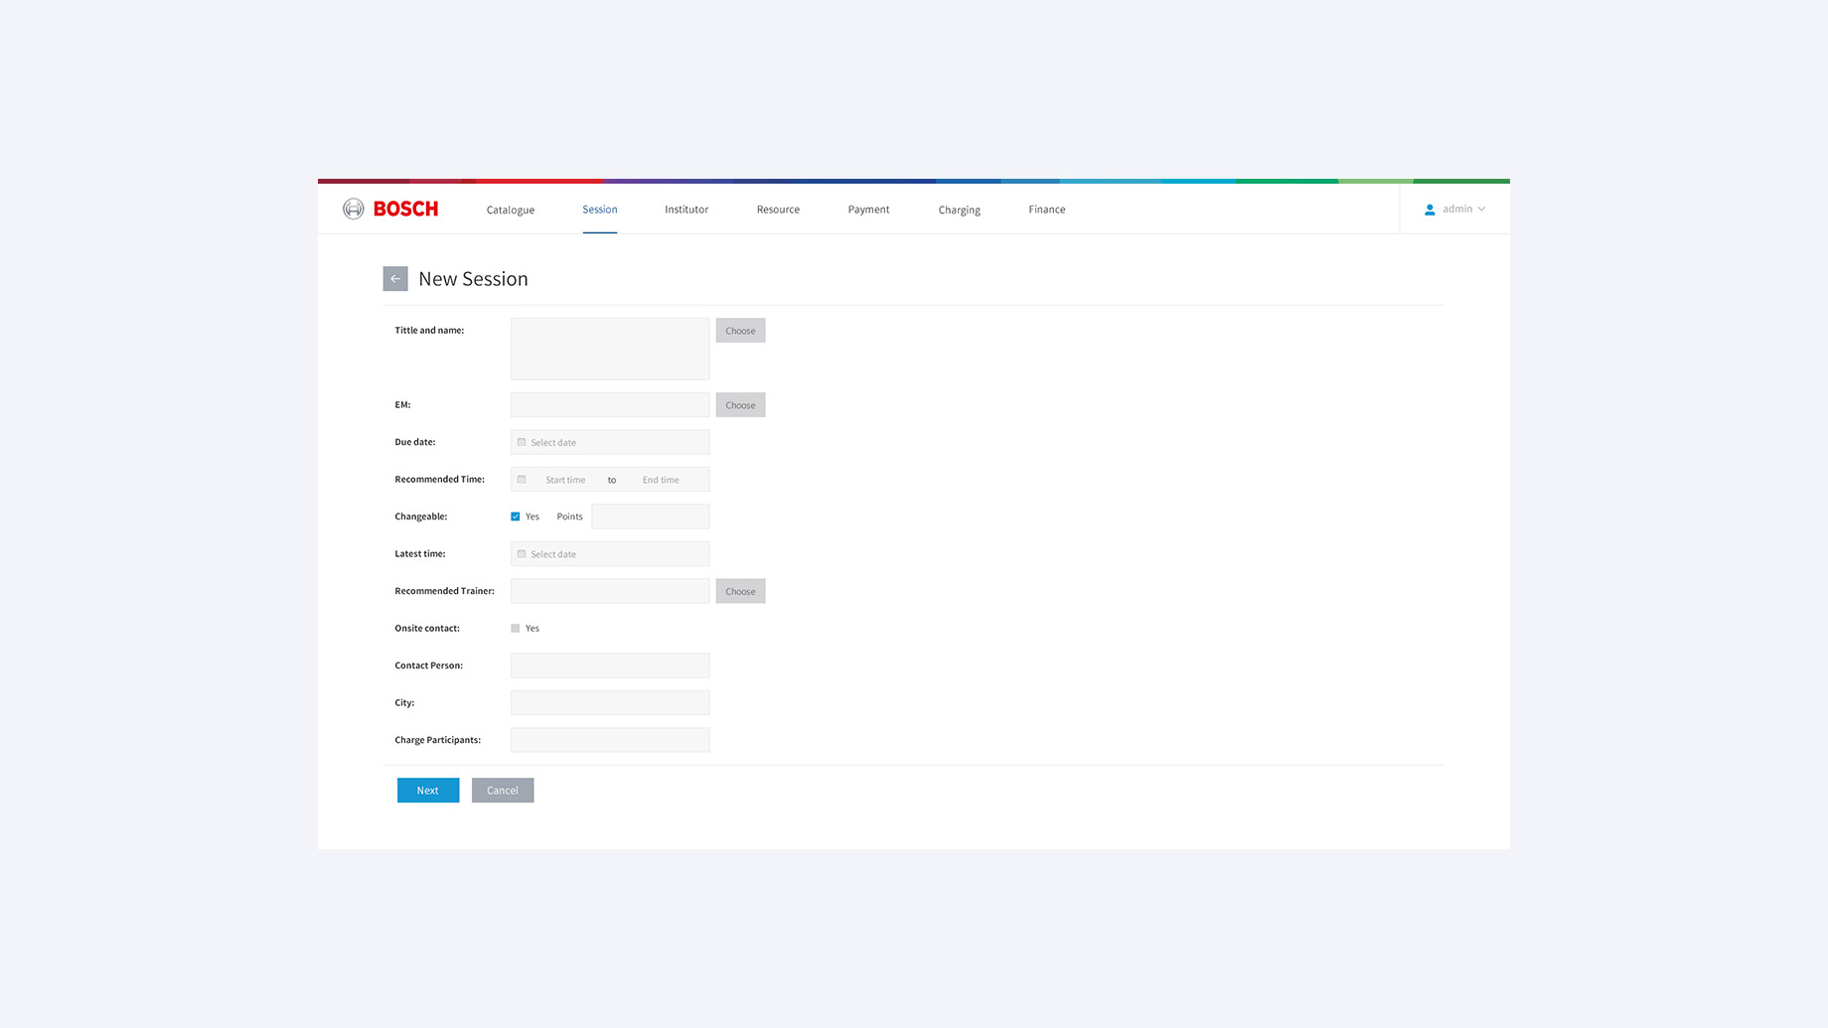1828x1028 pixels.
Task: Navigate to the Payment tab
Action: point(868,210)
